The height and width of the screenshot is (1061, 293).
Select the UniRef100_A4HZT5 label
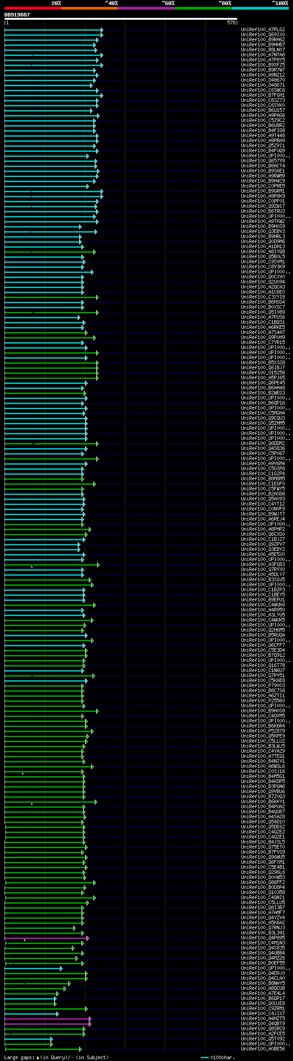263,1019
